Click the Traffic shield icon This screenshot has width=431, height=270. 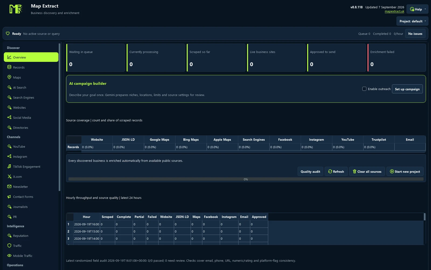[9, 246]
